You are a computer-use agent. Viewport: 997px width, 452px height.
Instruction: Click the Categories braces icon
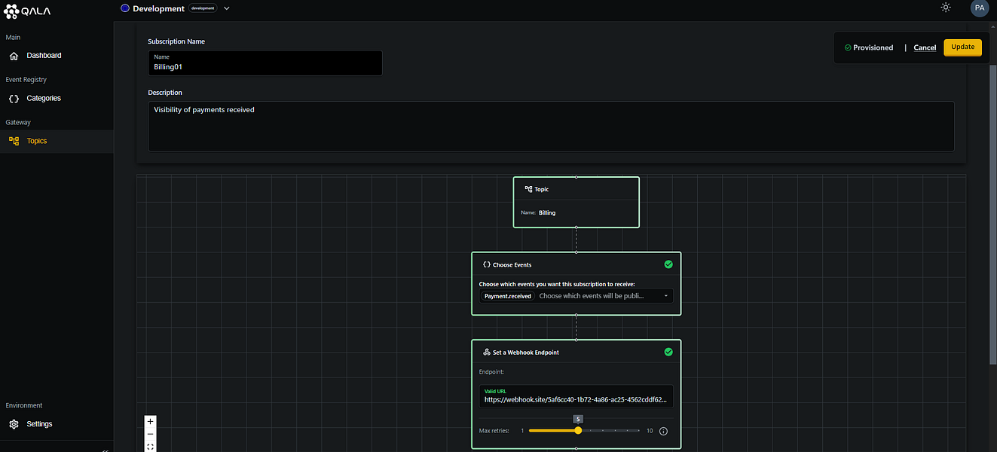[x=14, y=99]
